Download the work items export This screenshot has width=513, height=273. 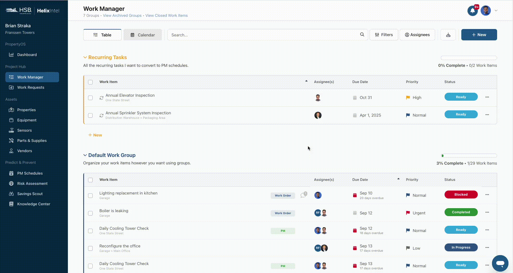click(x=448, y=35)
